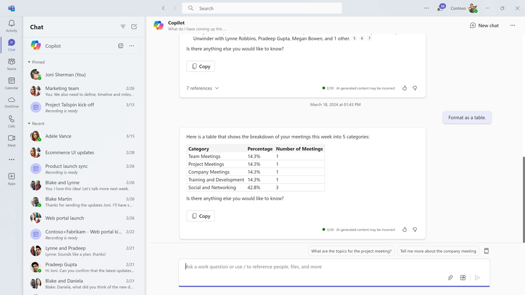The height and width of the screenshot is (295, 525).
Task: Go back with the navigation arrow
Action: coord(163,8)
